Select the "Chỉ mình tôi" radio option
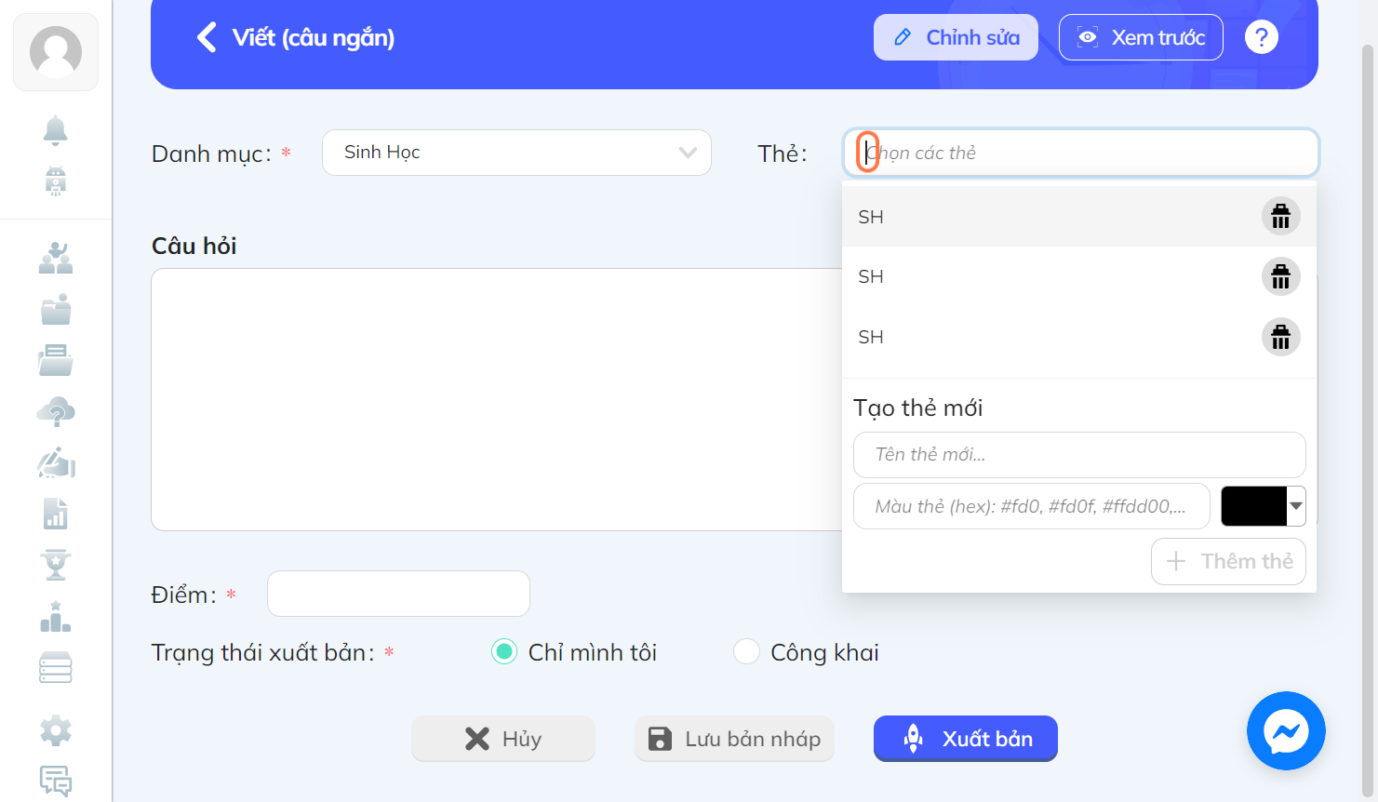1378x802 pixels. pos(504,652)
